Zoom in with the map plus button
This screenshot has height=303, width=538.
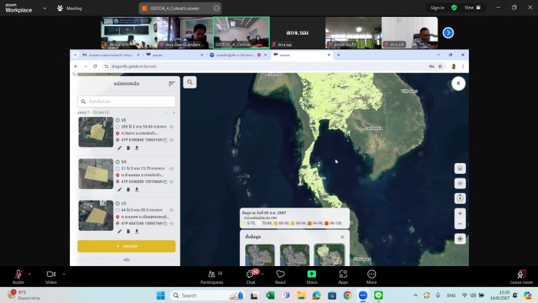(x=460, y=214)
